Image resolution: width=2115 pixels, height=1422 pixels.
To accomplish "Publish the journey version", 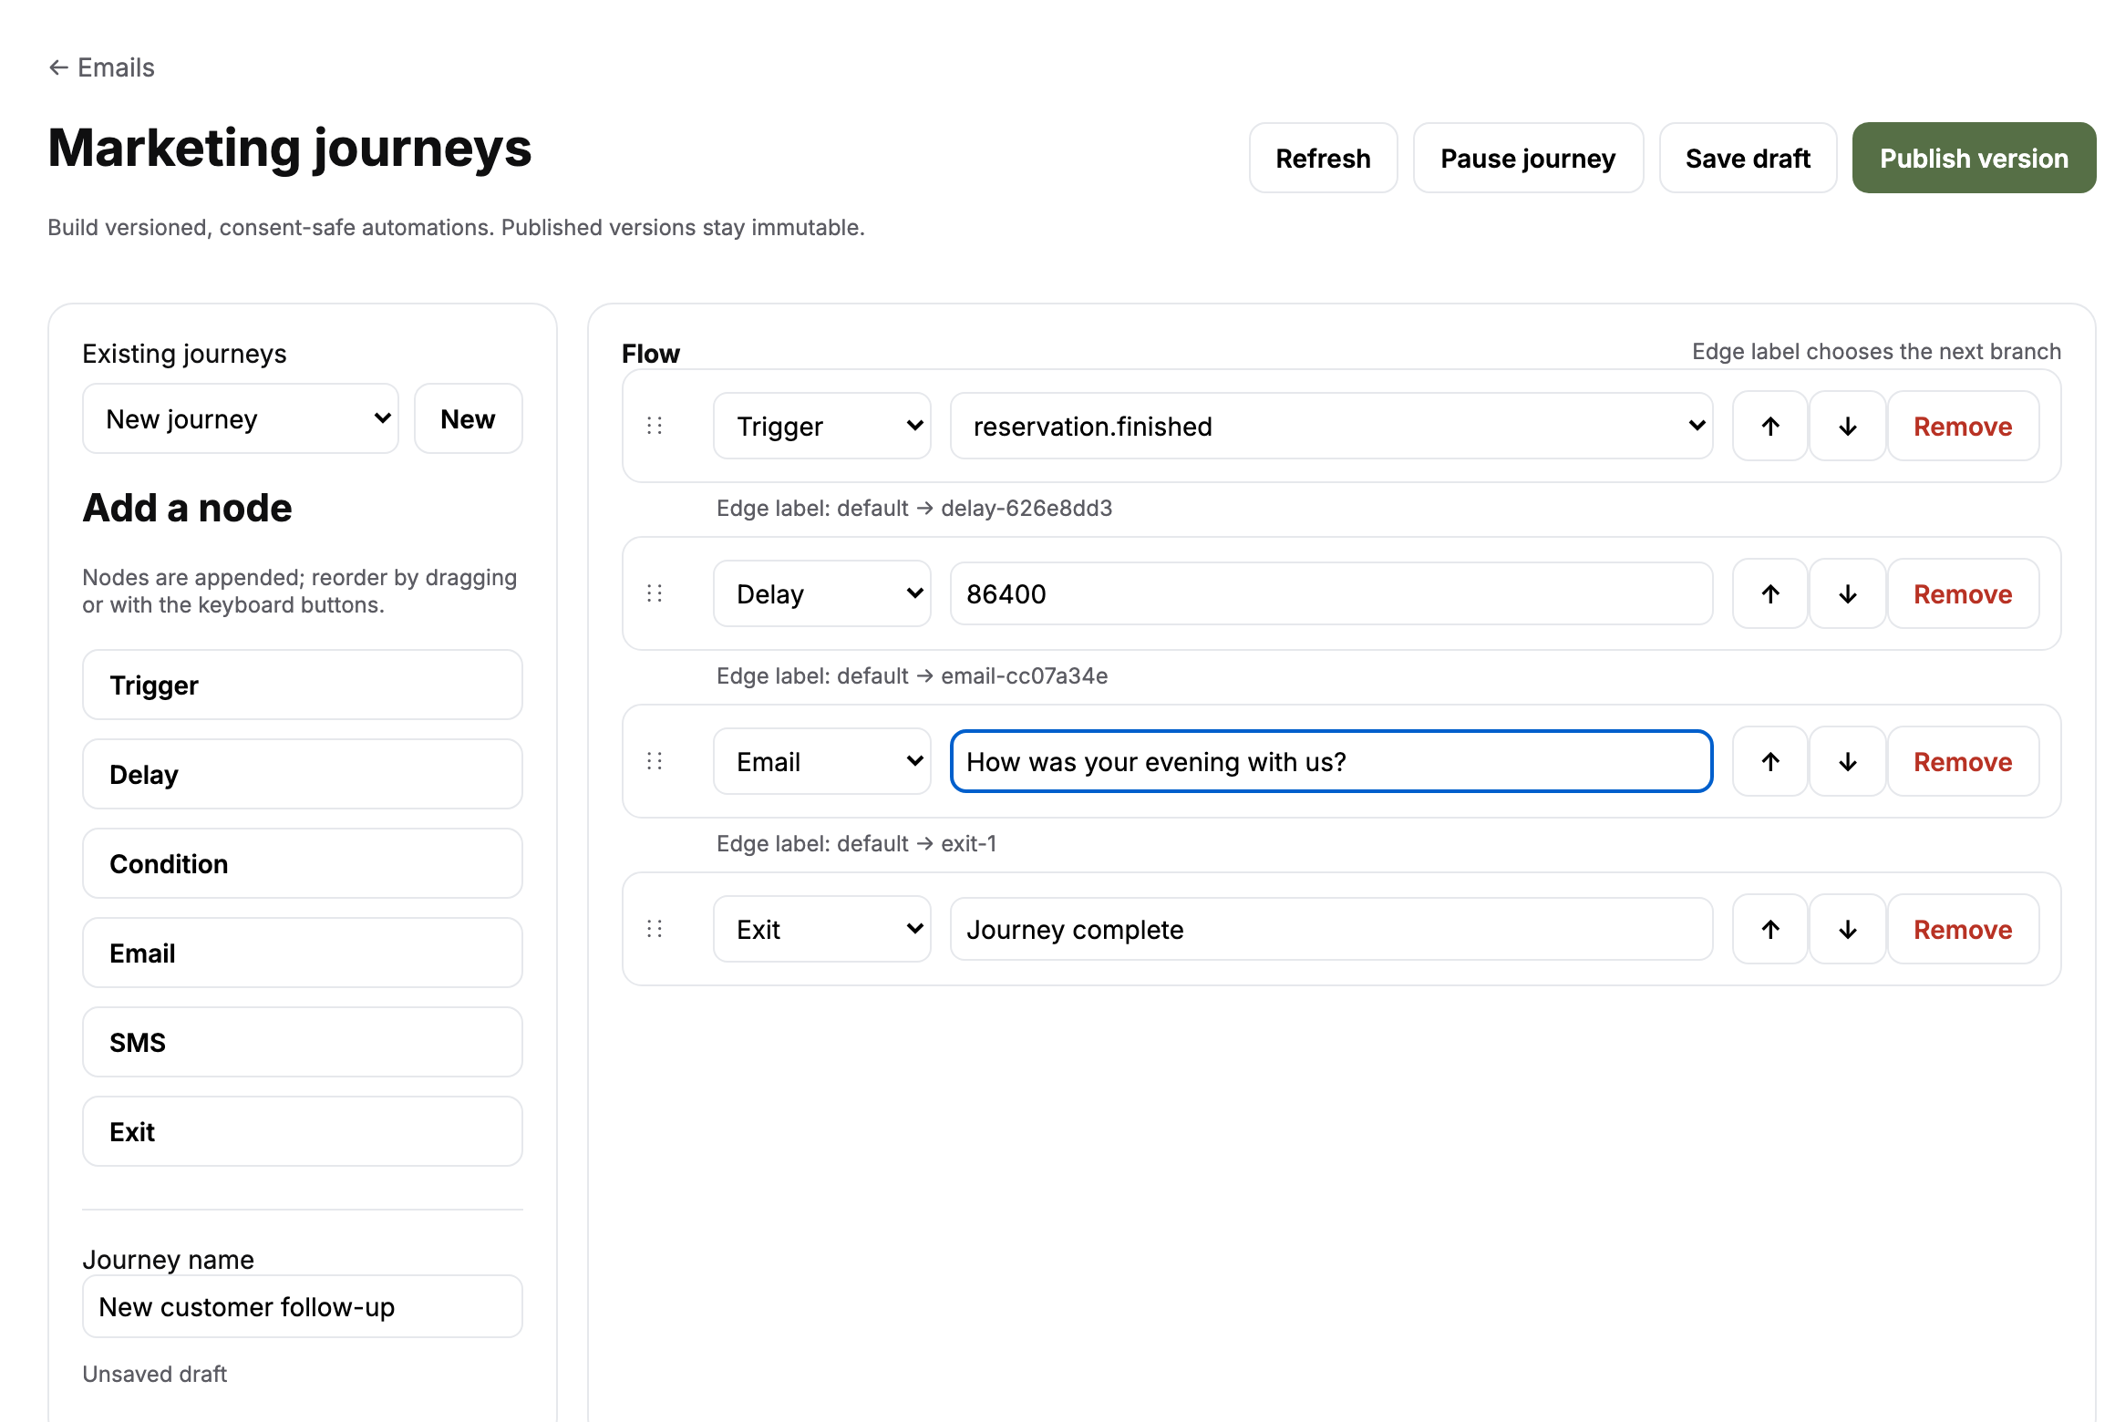I will pos(1974,158).
